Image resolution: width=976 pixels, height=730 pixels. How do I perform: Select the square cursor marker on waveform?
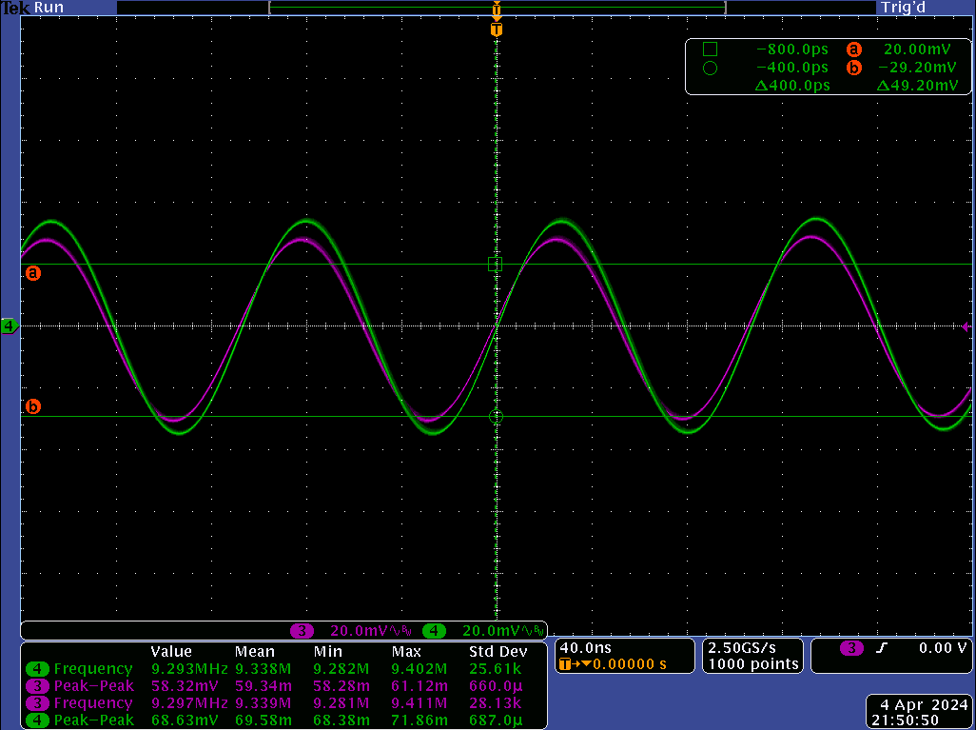495,265
